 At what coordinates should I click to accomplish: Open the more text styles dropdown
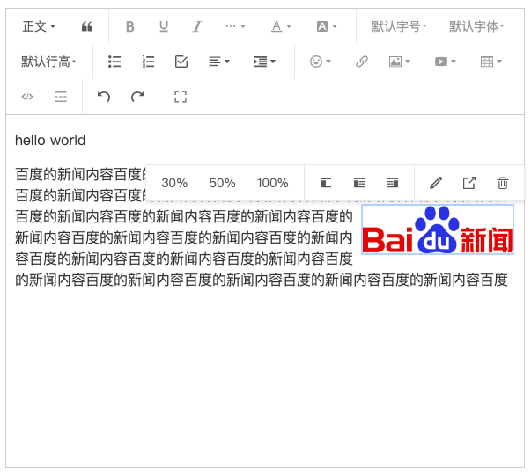click(235, 26)
